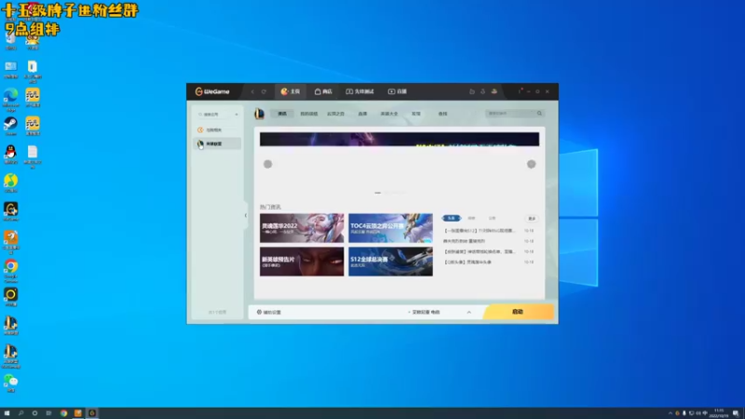Expand the server list chevron

coord(469,312)
